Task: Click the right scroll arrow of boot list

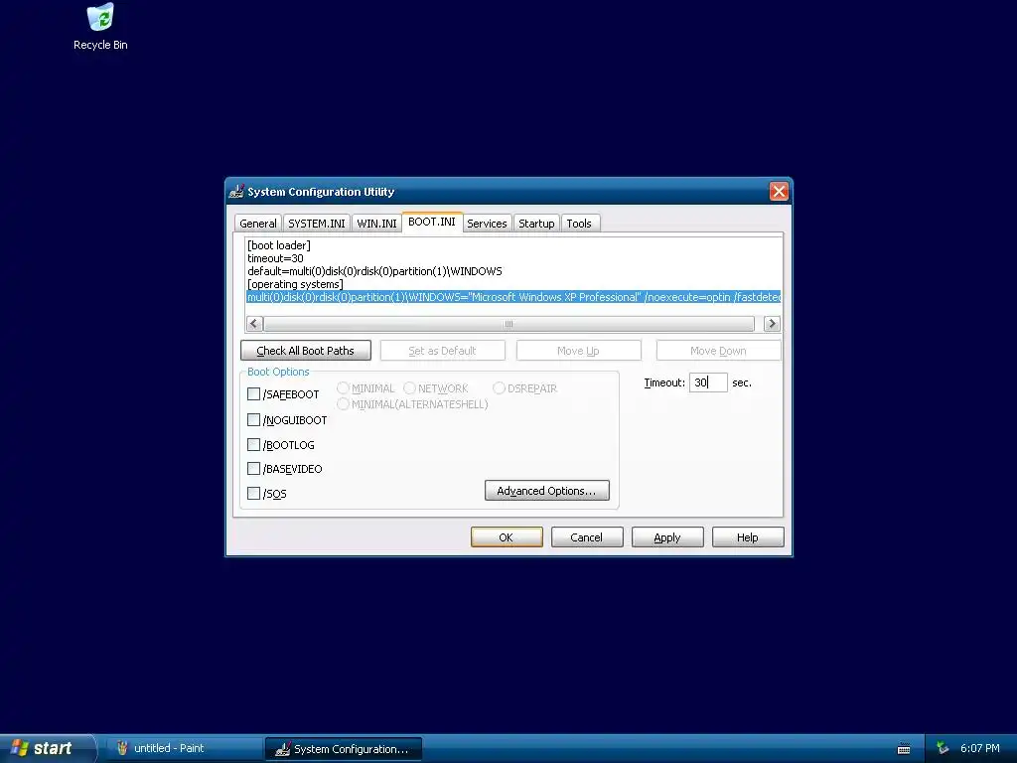Action: tap(772, 323)
